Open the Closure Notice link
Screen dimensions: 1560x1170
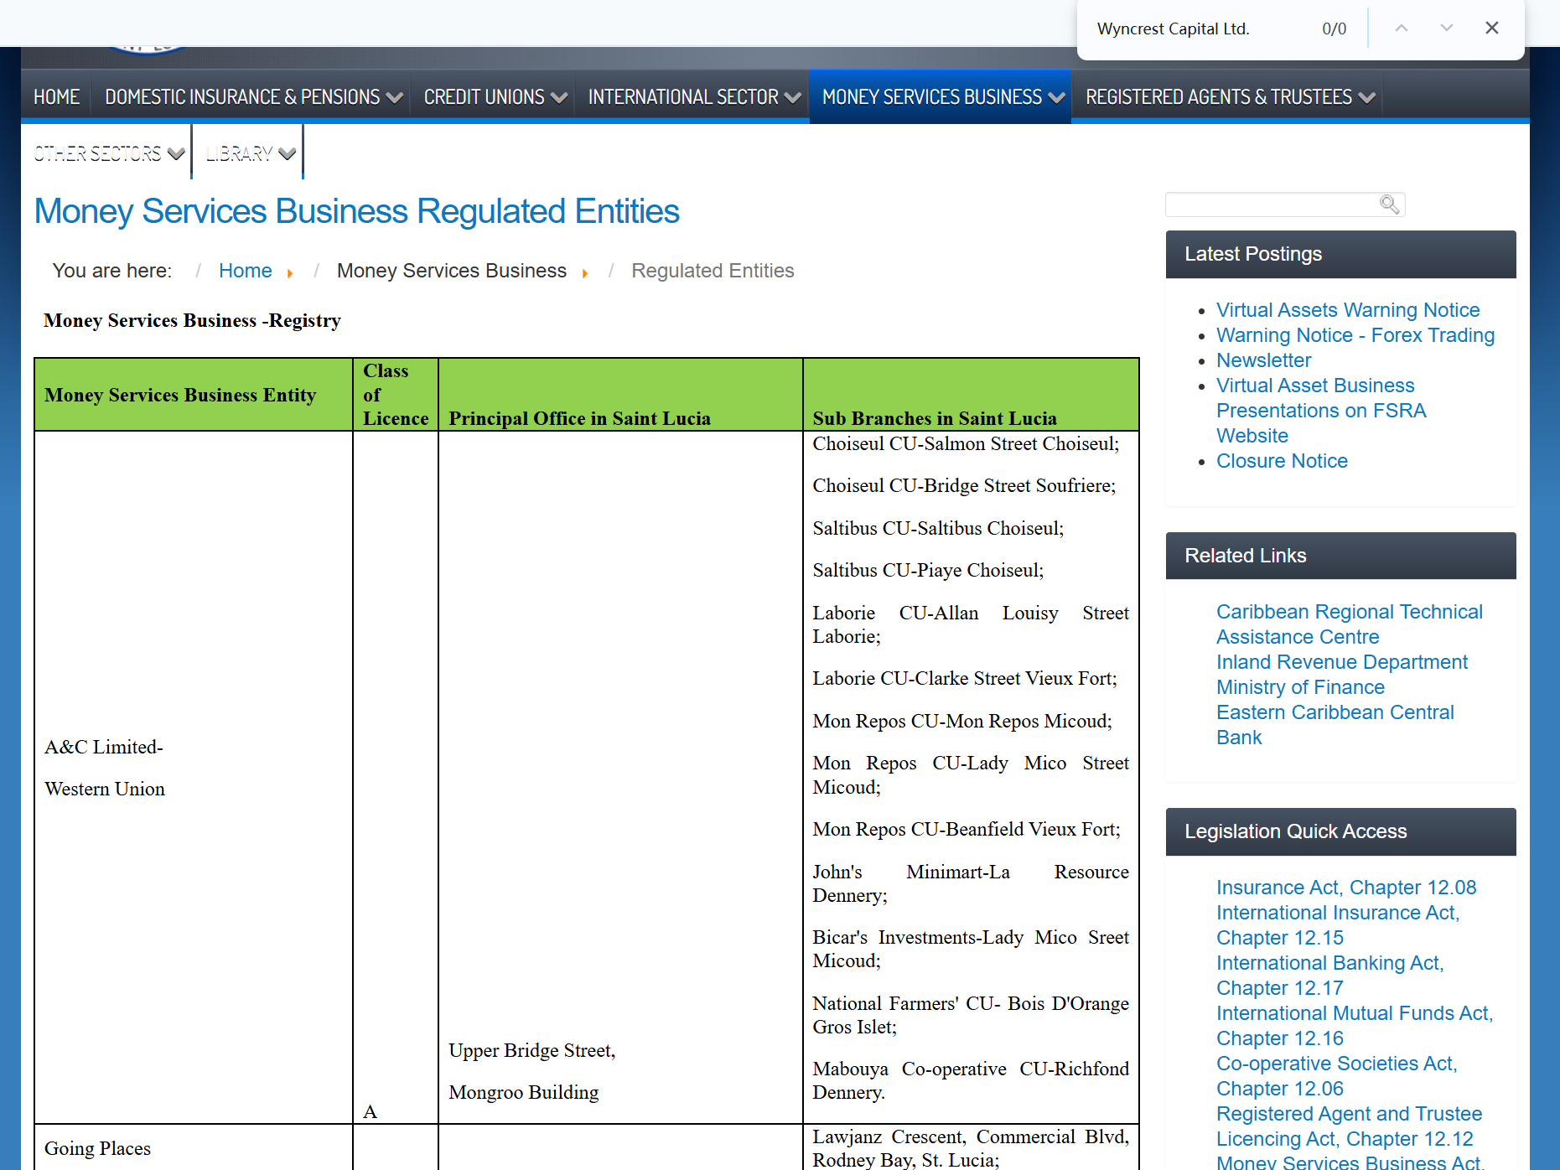tap(1282, 461)
